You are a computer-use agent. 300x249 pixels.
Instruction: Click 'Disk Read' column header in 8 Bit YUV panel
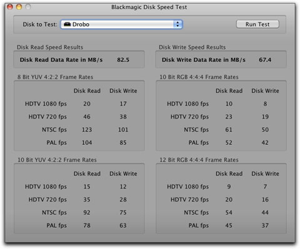tap(87, 90)
